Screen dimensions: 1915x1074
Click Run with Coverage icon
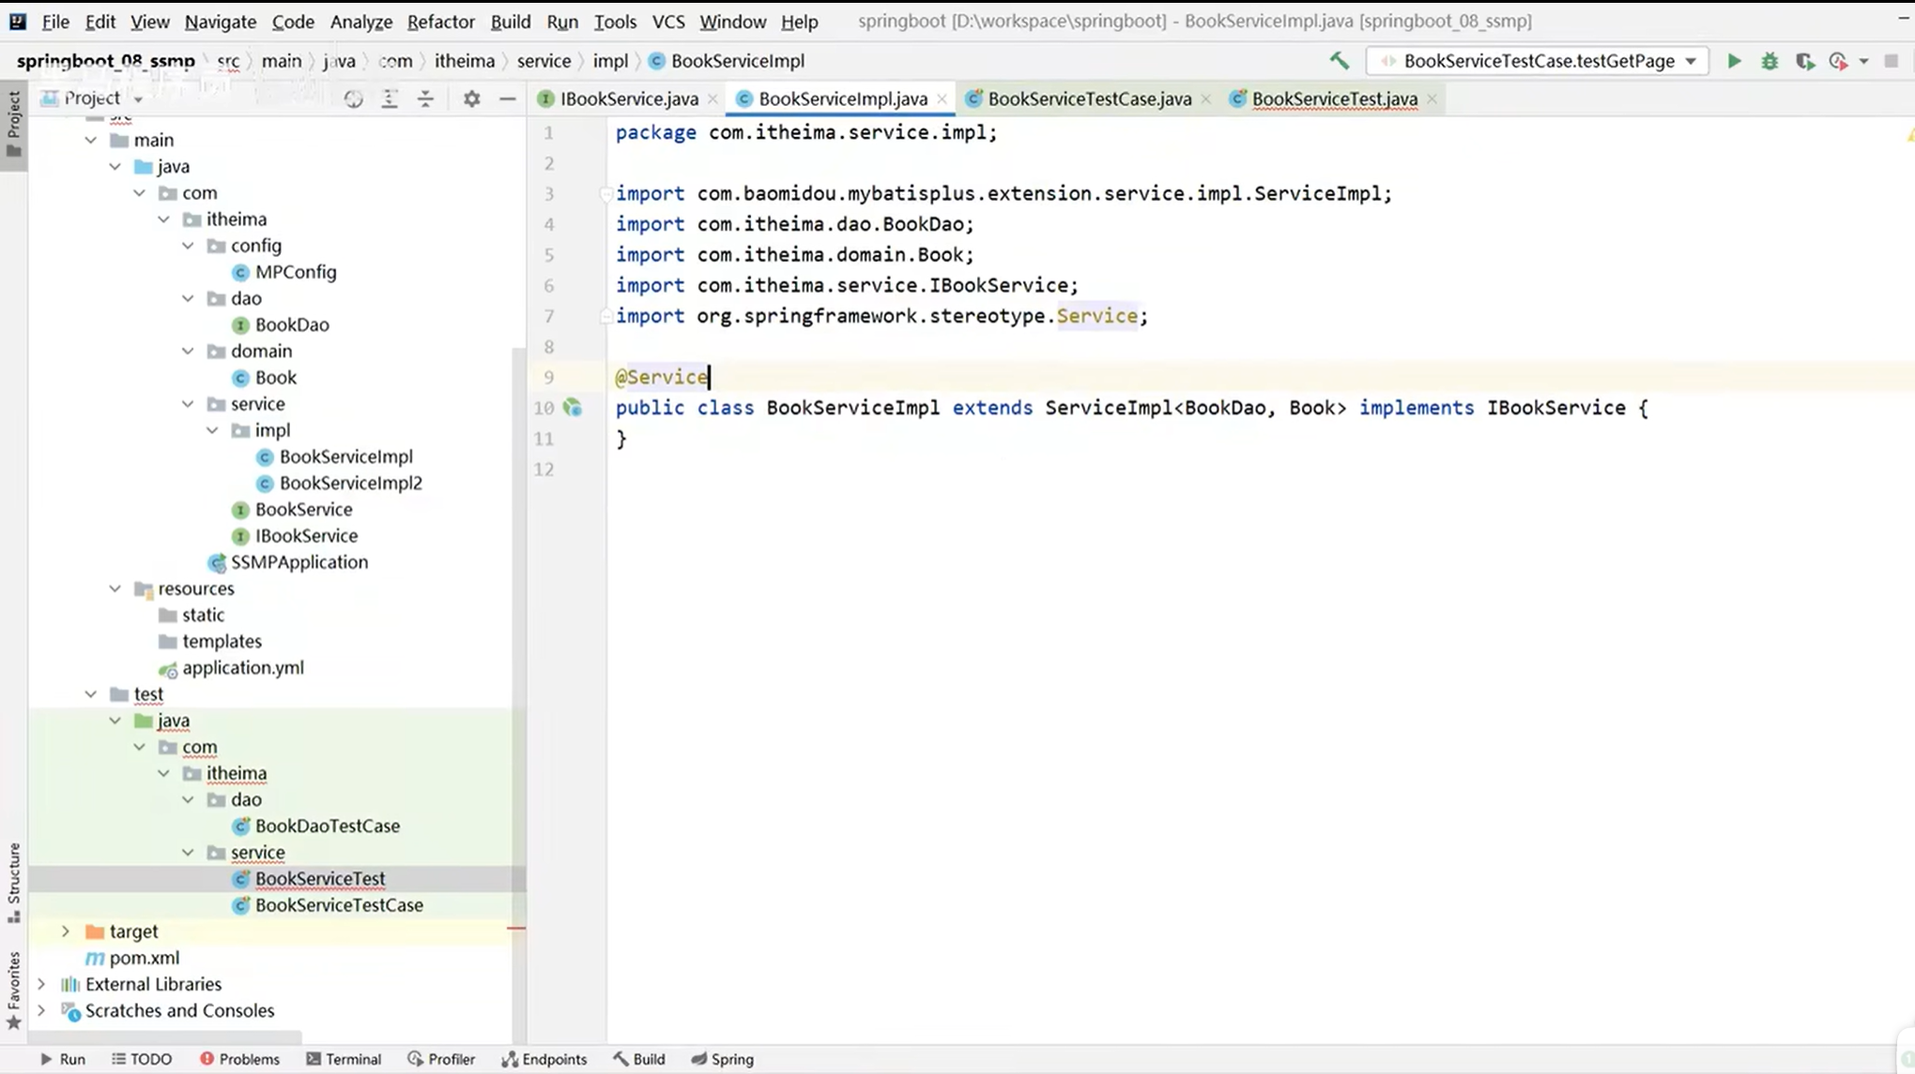(x=1804, y=61)
